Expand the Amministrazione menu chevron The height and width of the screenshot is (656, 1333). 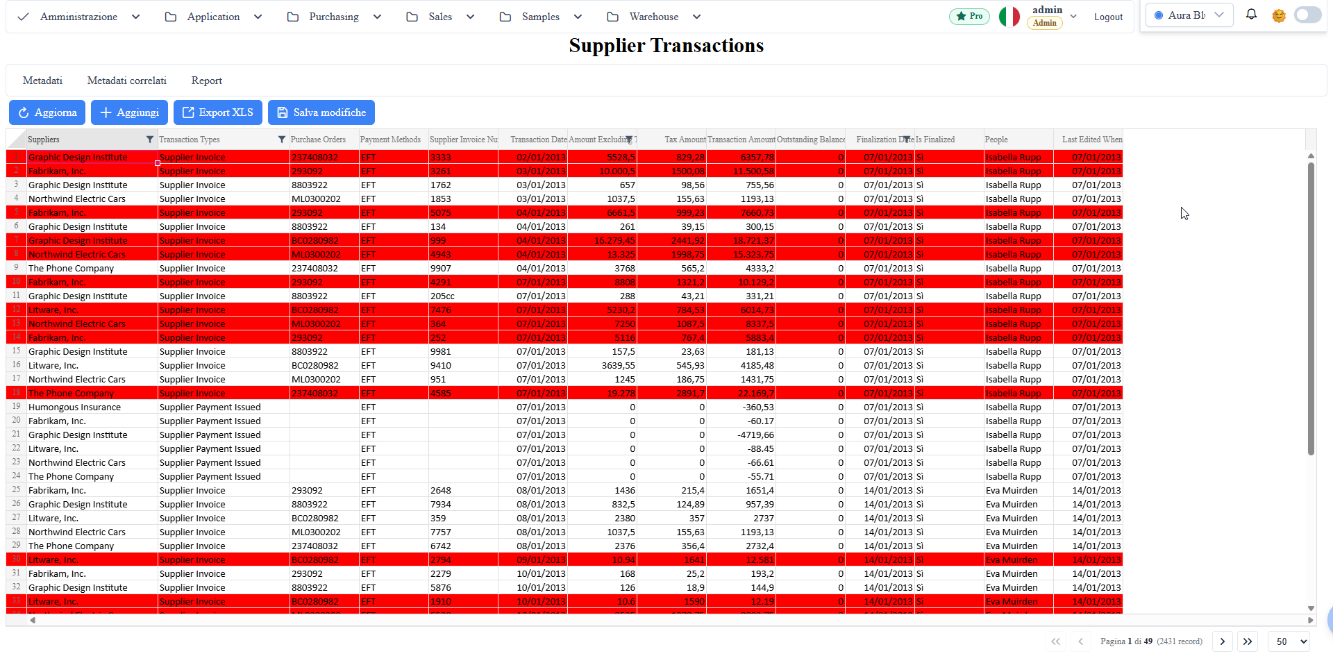click(x=135, y=17)
